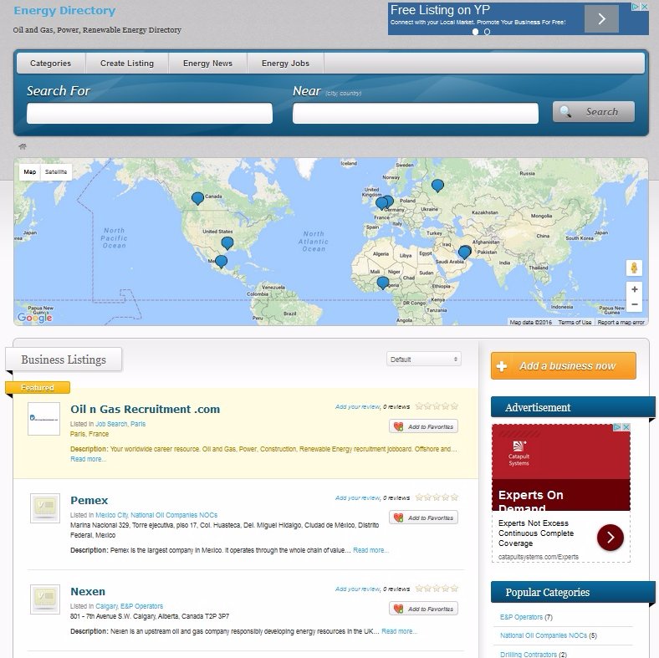
Task: Open National Oil Companies NOCs popular category
Action: click(x=544, y=635)
